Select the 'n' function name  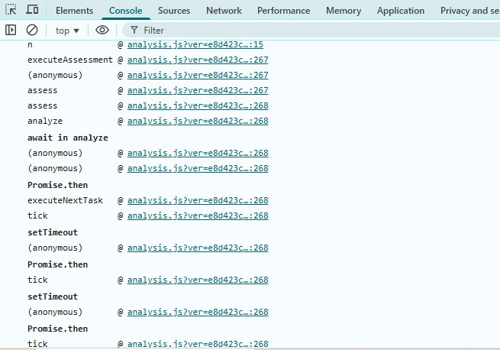[30, 45]
